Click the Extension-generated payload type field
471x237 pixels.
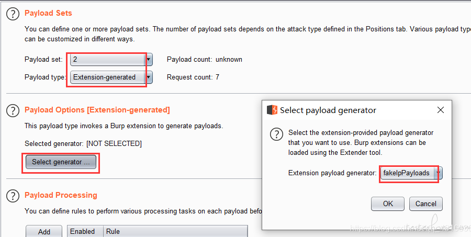coord(108,77)
